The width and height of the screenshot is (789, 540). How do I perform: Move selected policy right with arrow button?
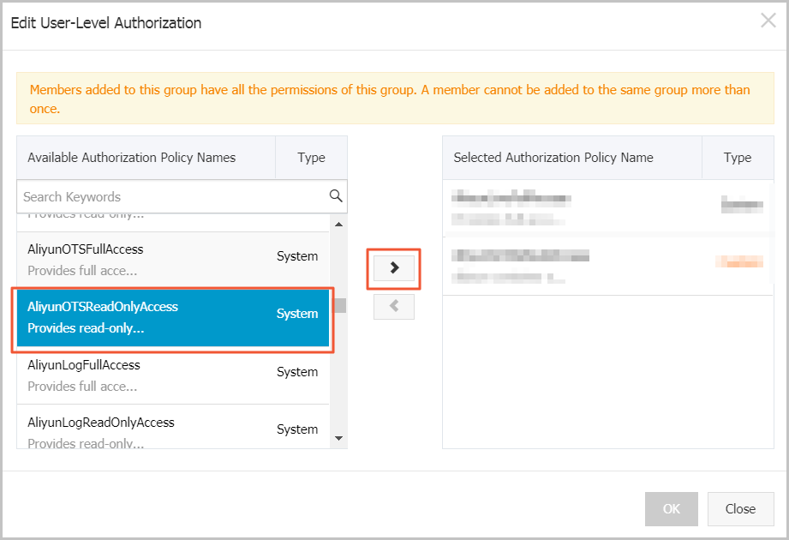point(394,268)
